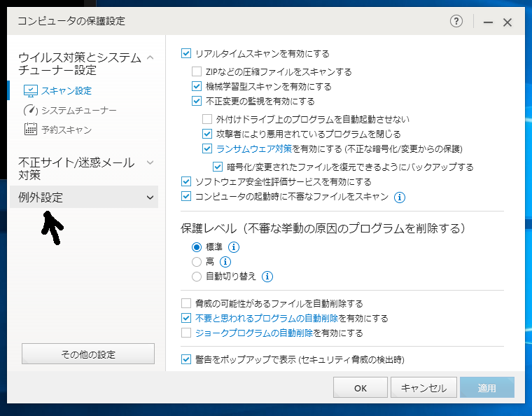Toggle ランサムウェア対策 checkbox
Screen dimensions: 532x416
pos(207,148)
